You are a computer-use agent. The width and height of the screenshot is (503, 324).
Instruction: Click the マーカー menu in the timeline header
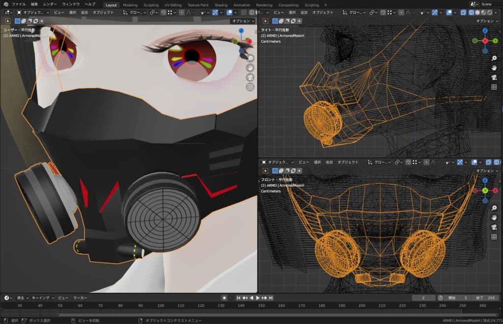[x=80, y=298]
